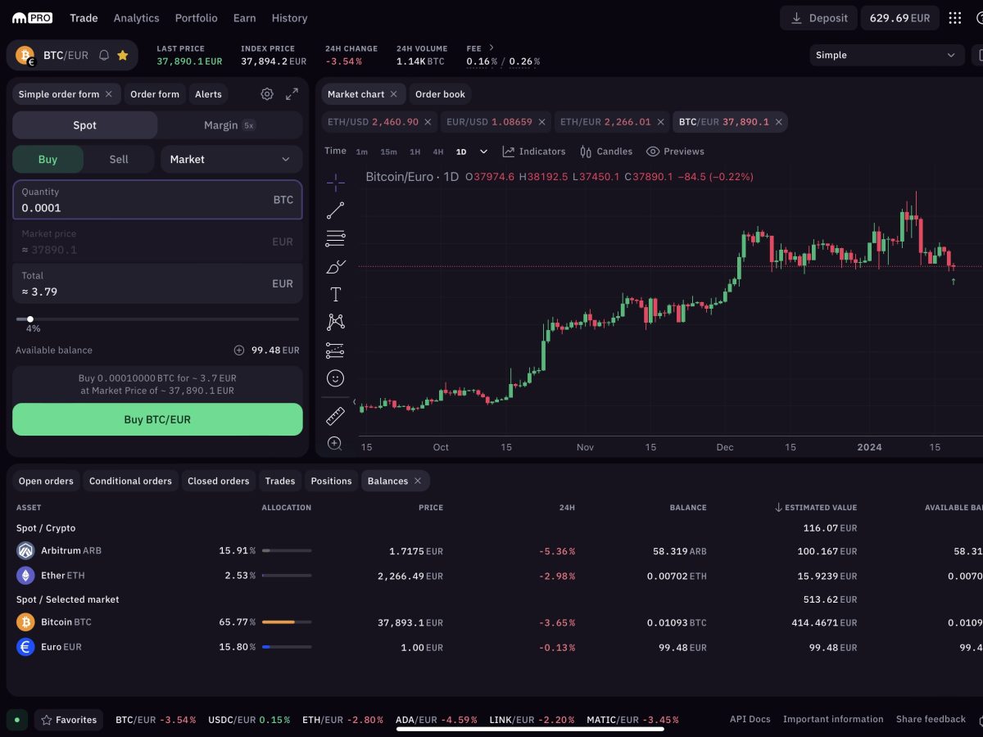Image resolution: width=983 pixels, height=737 pixels.
Task: Expand the order form panel to fullscreen
Action: [x=292, y=94]
